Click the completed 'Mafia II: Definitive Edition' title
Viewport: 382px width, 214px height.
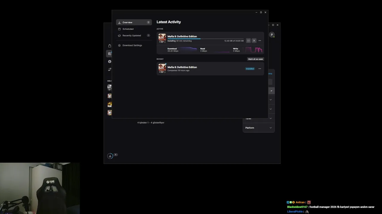[x=182, y=67]
